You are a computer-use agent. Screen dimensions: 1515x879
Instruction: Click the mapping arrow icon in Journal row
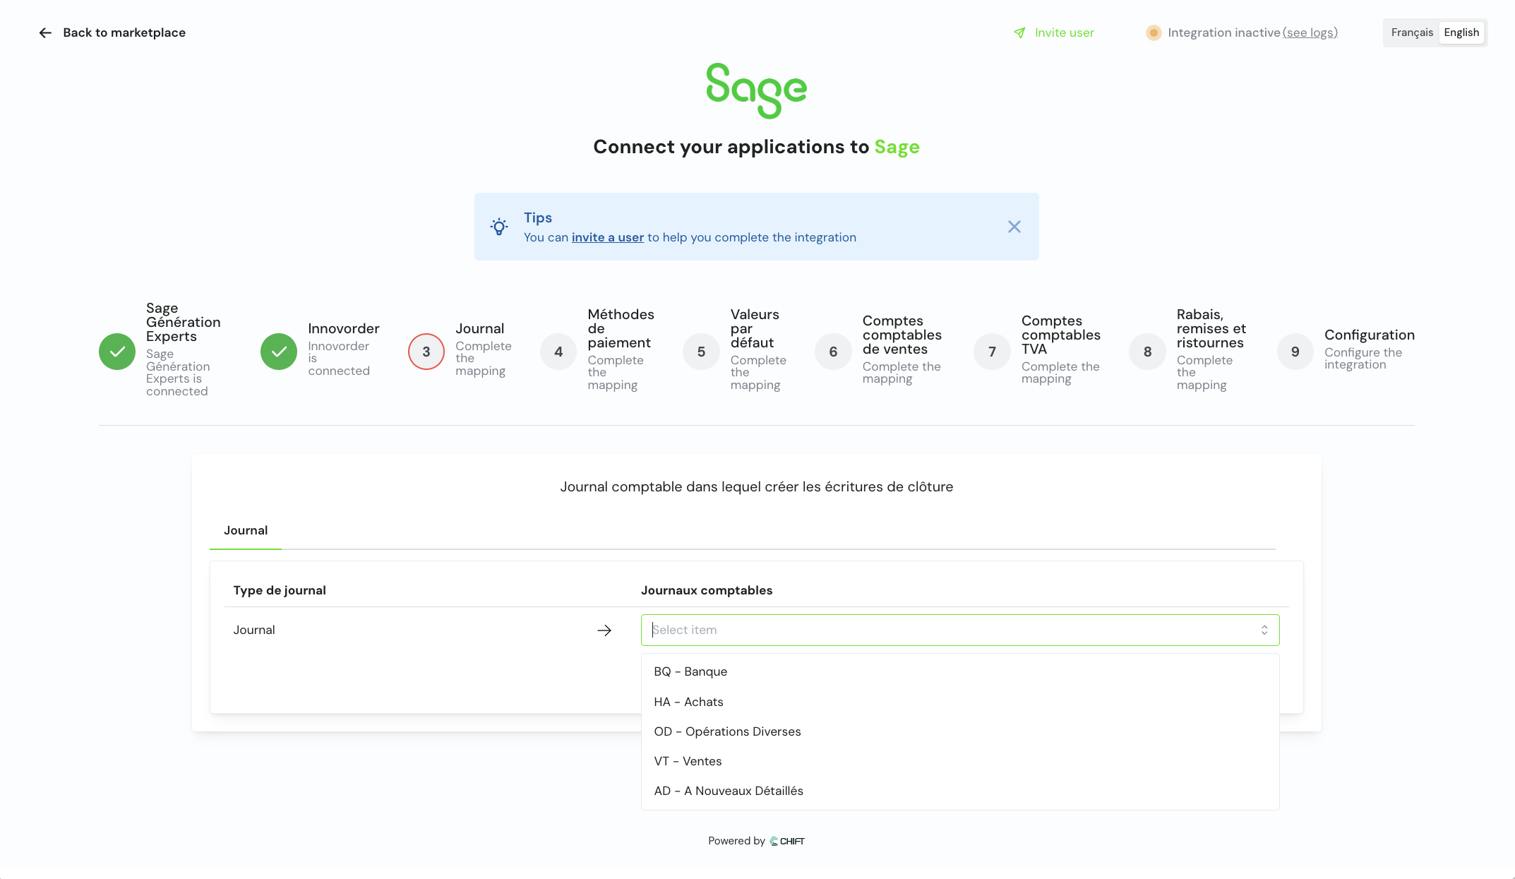point(604,630)
